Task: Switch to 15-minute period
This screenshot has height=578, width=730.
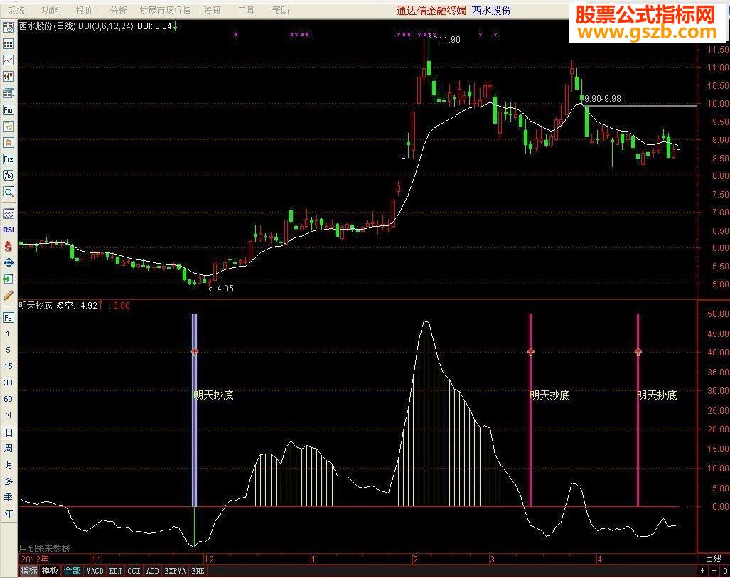Action: 8,366
